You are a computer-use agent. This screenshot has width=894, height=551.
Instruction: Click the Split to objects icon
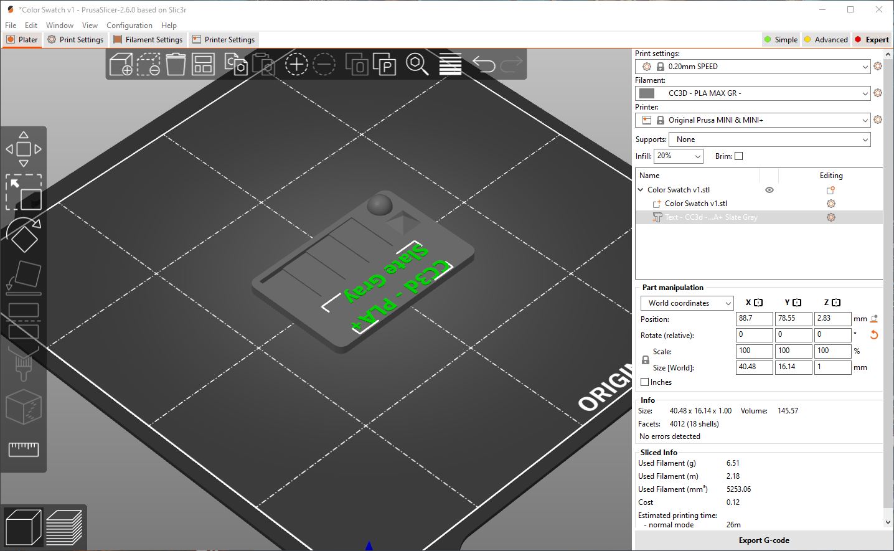357,64
